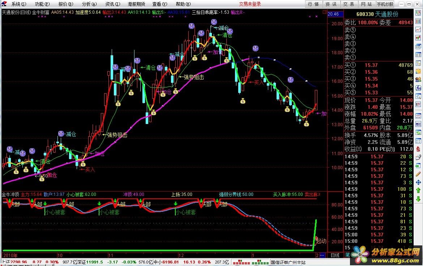Open the 帮助(H) menu
Screen dimensions: 423x266
tap(183, 4)
